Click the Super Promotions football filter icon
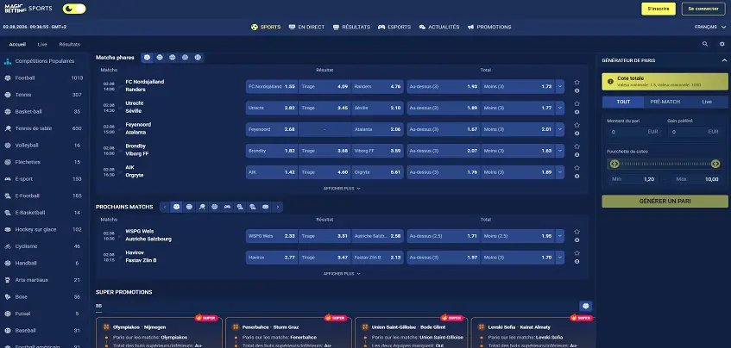731x348 pixels. [586, 306]
